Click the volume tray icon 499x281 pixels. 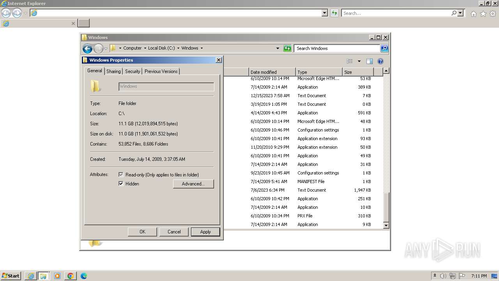click(443, 276)
